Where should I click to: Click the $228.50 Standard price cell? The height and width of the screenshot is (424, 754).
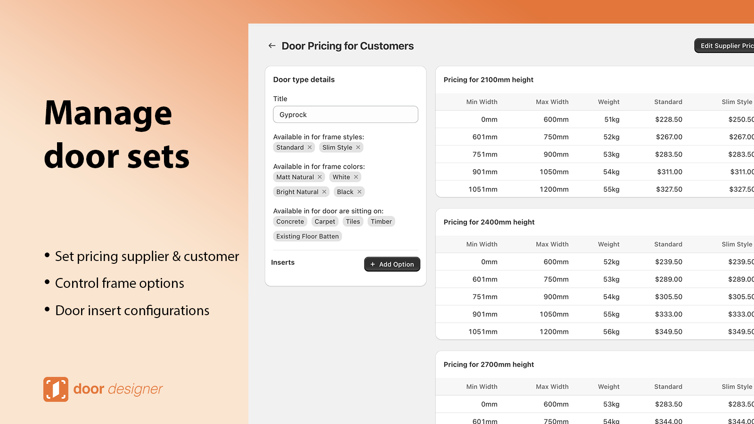coord(669,120)
